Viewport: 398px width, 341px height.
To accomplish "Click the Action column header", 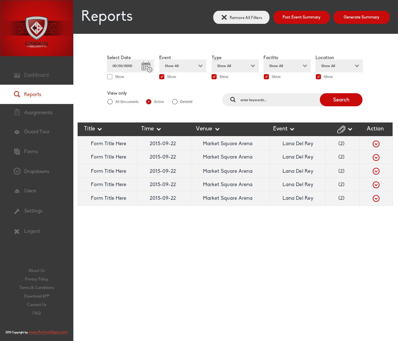I will (x=375, y=129).
